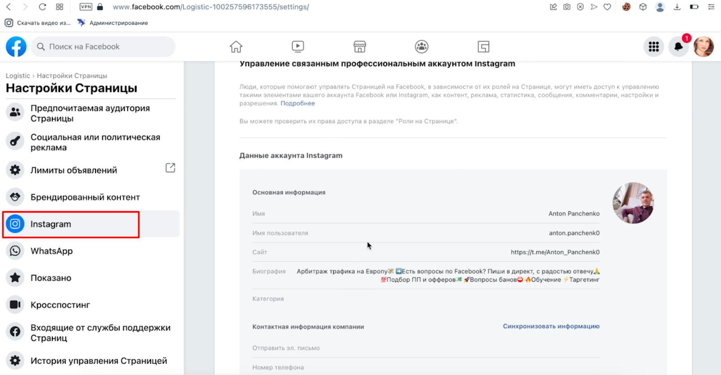Click the site URL 'https://t.me/Anton_Panchenk0'

tap(555, 252)
